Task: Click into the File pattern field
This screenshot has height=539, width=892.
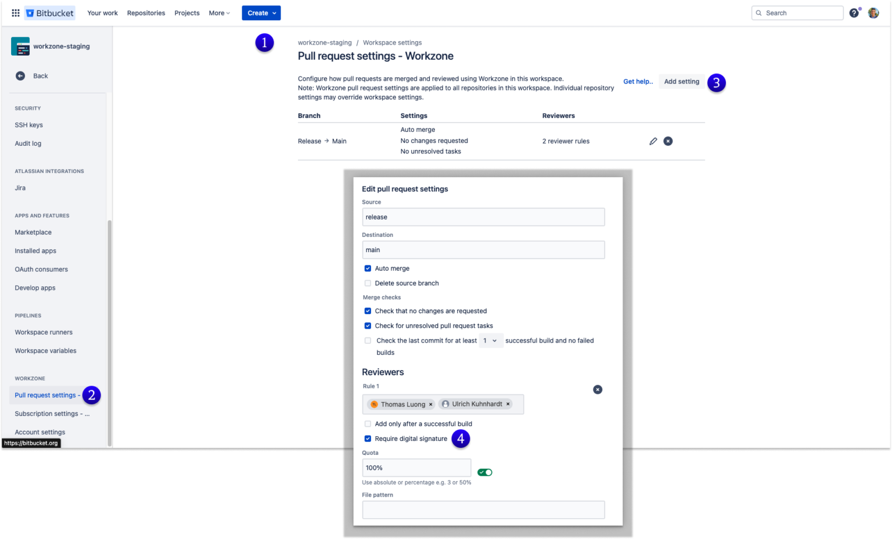Action: pyautogui.click(x=483, y=510)
